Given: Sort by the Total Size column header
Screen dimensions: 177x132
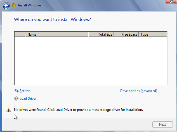Looking at the screenshot, I should tap(101, 35).
